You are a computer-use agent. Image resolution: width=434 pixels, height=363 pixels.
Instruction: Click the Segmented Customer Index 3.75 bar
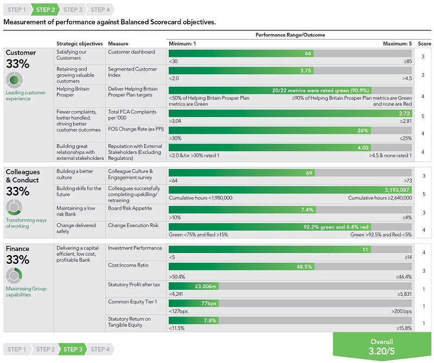coord(290,70)
